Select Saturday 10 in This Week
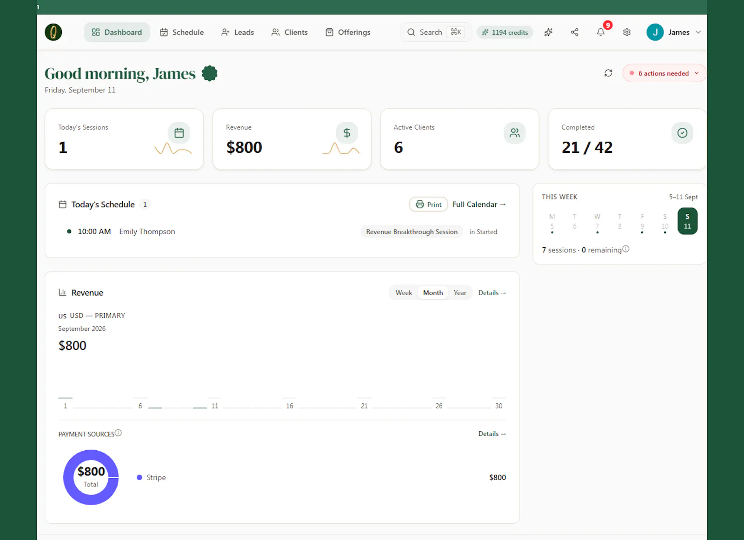744x540 pixels. 665,221
